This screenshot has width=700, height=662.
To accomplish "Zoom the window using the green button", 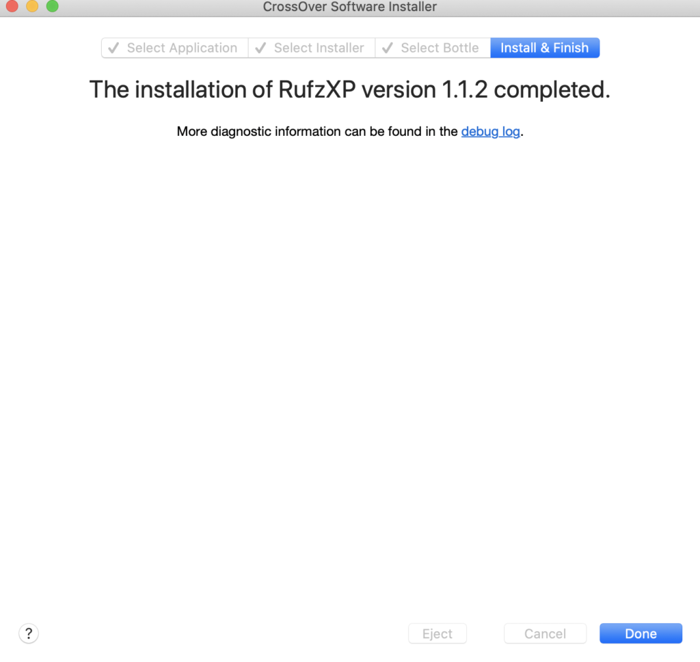I will 52,7.
